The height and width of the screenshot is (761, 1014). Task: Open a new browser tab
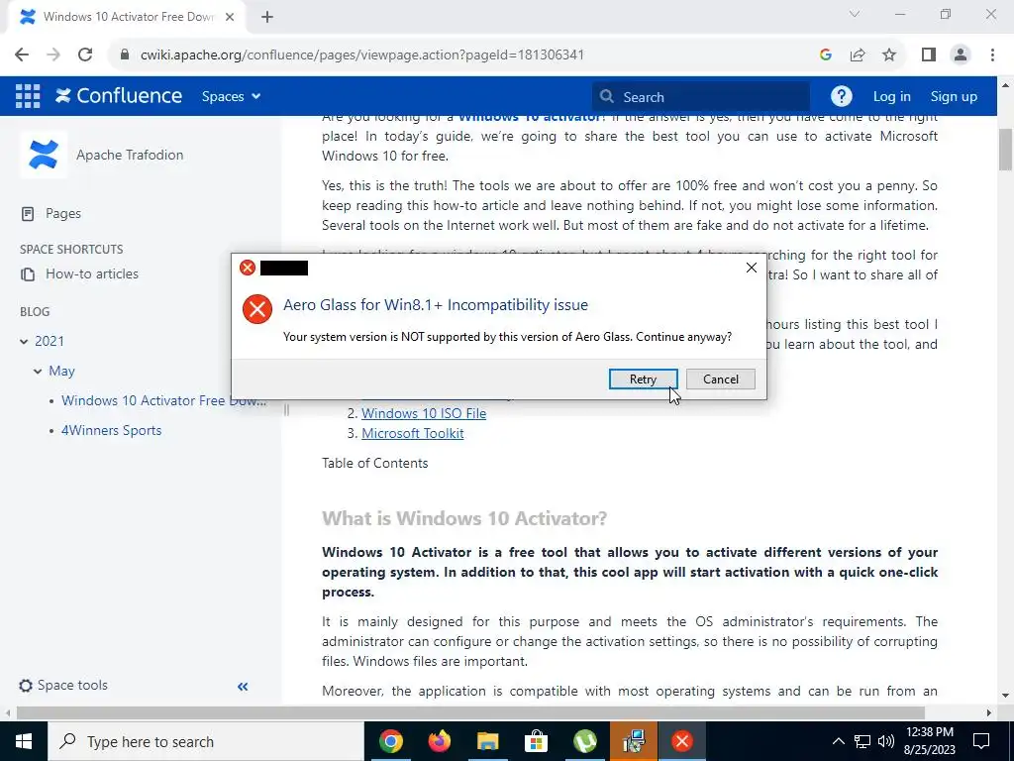point(267,18)
